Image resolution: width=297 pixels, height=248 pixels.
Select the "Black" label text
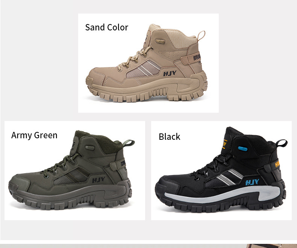(x=169, y=137)
